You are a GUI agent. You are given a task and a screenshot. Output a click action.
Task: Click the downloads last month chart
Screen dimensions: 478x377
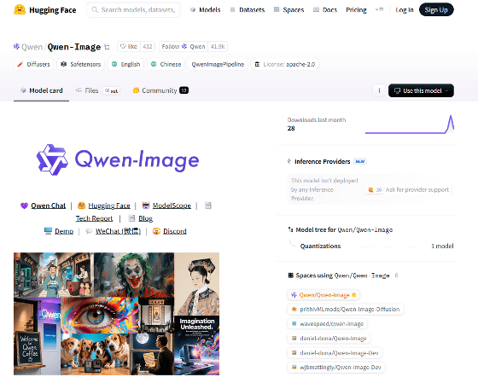click(x=410, y=125)
